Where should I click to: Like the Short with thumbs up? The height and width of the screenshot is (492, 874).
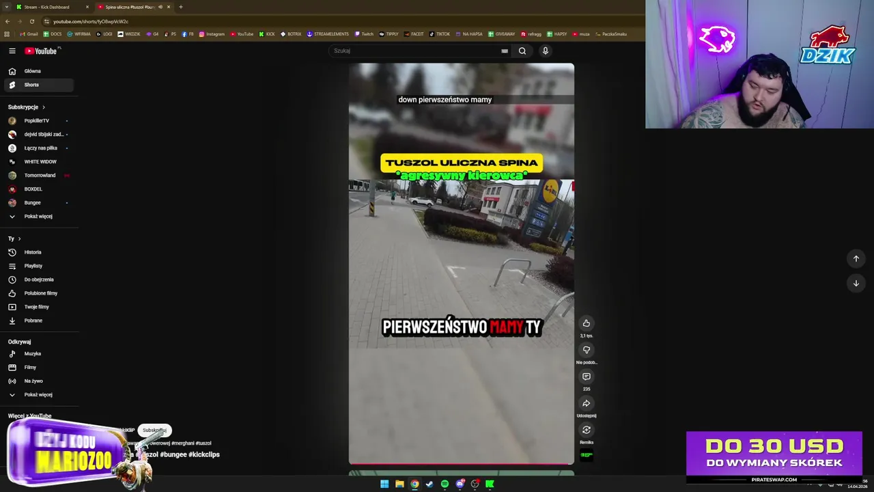tap(586, 323)
